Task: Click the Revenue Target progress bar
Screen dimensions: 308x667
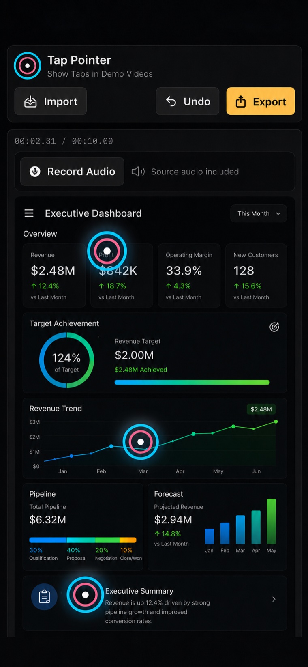Action: (x=192, y=382)
